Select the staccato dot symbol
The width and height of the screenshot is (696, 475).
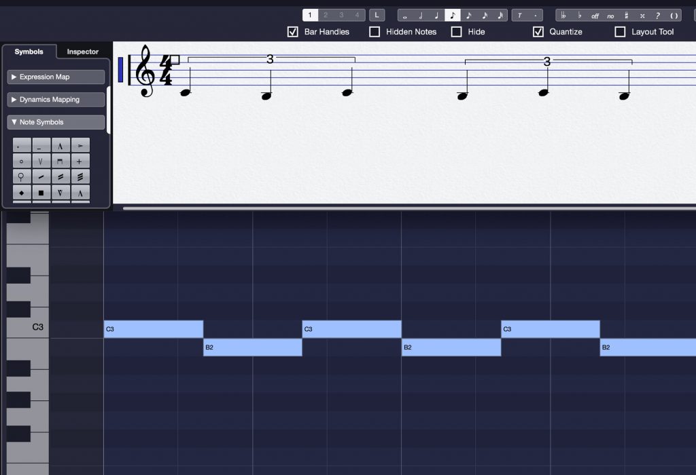click(21, 145)
